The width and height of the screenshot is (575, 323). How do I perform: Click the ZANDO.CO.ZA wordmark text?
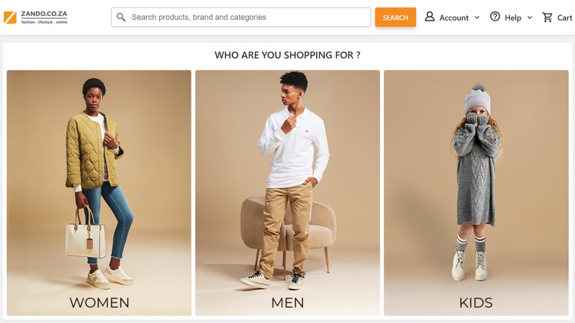pyautogui.click(x=44, y=13)
